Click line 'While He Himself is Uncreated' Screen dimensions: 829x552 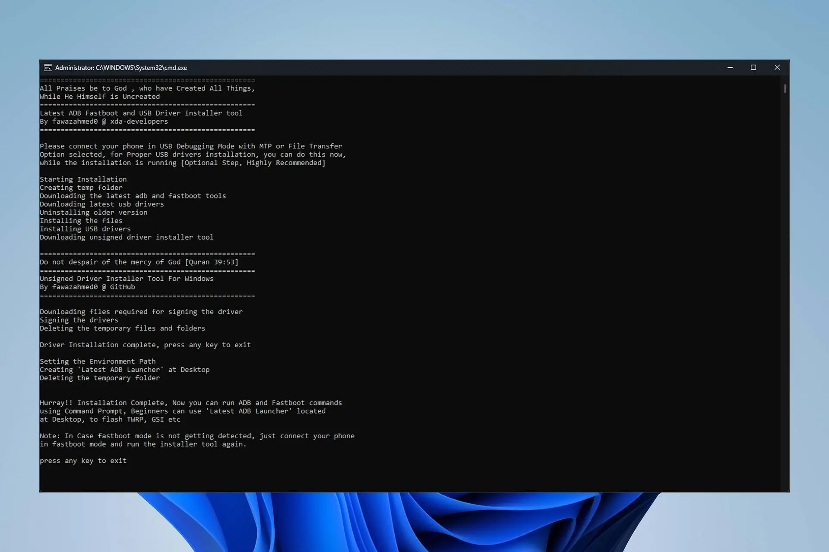100,97
